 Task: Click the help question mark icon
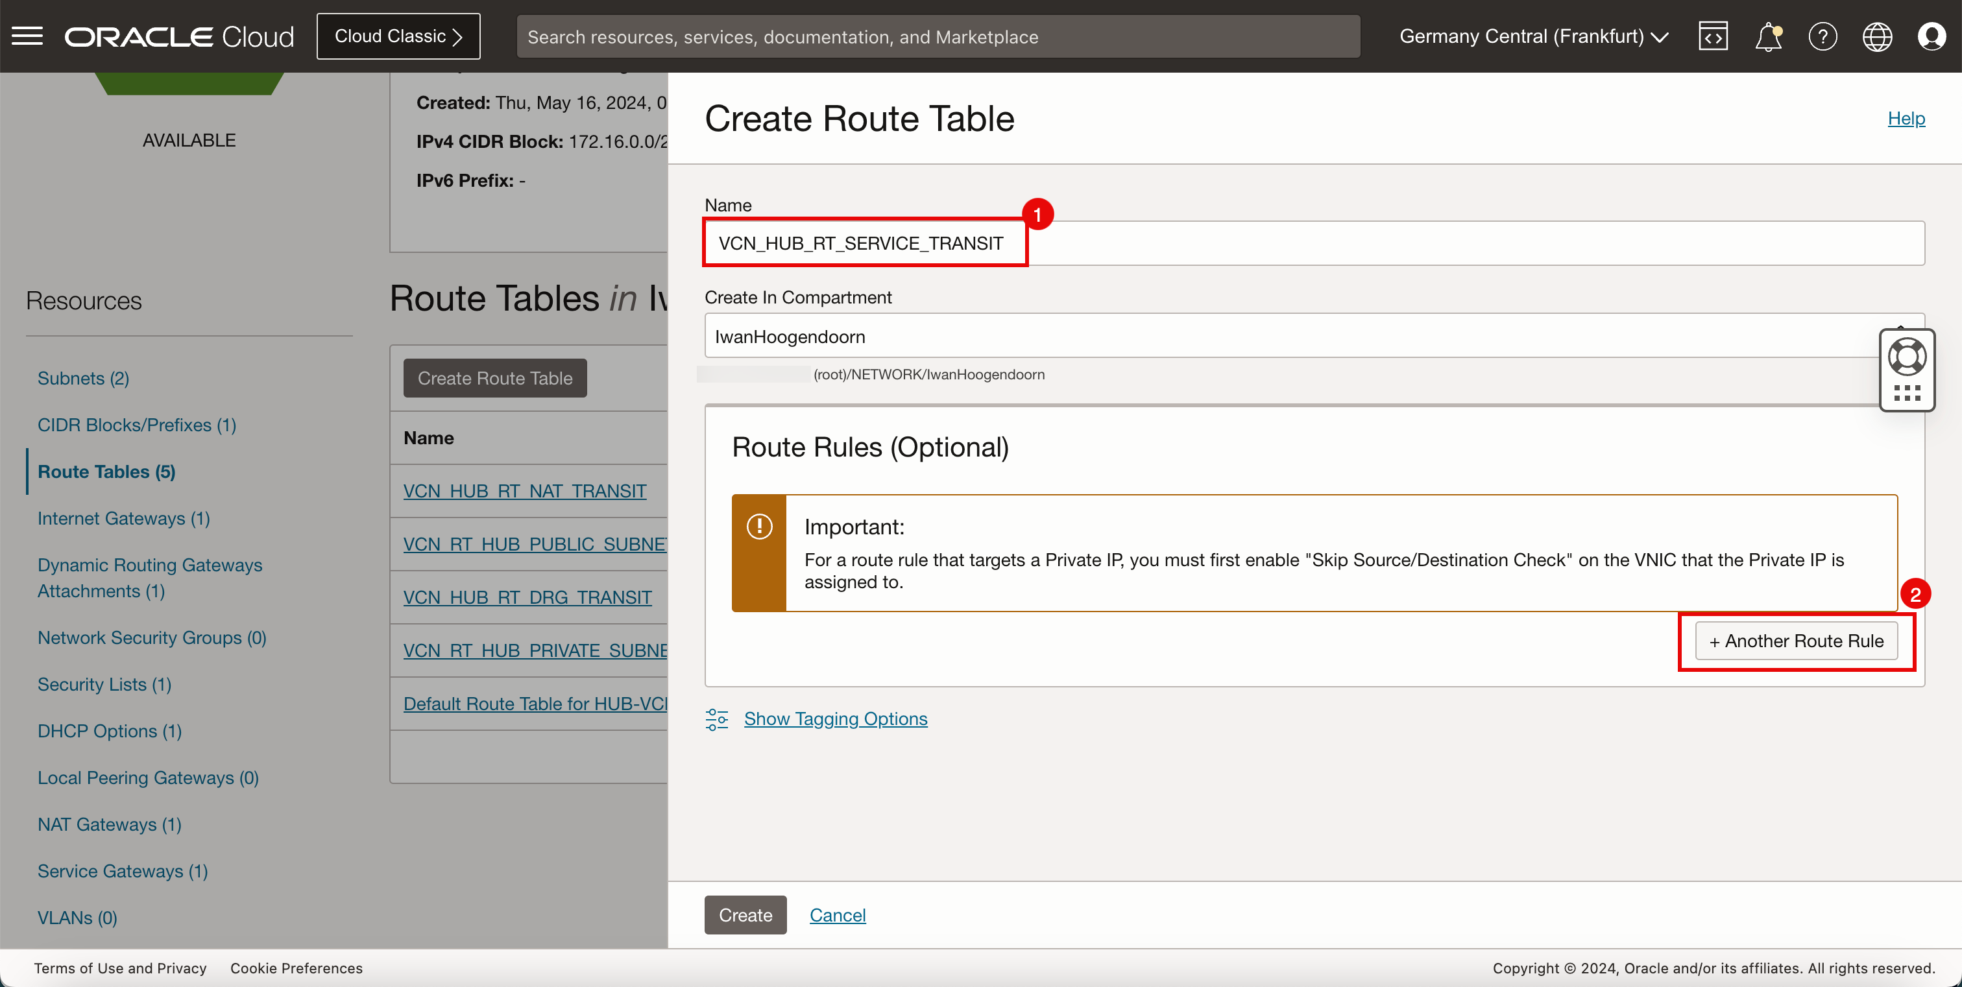point(1823,36)
